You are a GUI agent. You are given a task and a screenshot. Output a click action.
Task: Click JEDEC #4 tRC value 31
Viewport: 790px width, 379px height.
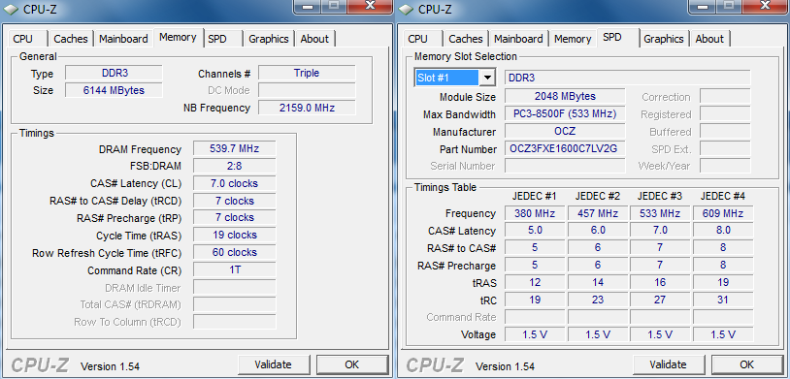[x=723, y=300]
